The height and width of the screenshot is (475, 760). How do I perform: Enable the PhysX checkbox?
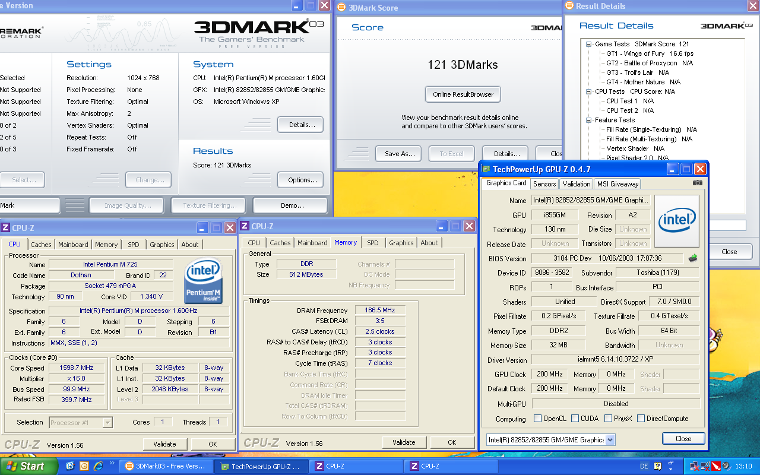(x=608, y=419)
